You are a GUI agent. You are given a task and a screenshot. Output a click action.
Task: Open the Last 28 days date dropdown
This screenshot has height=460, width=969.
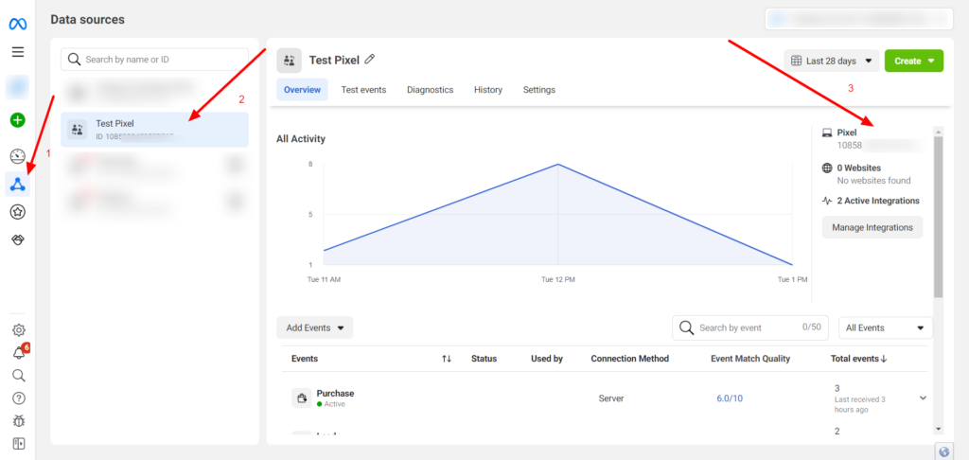[x=832, y=62]
